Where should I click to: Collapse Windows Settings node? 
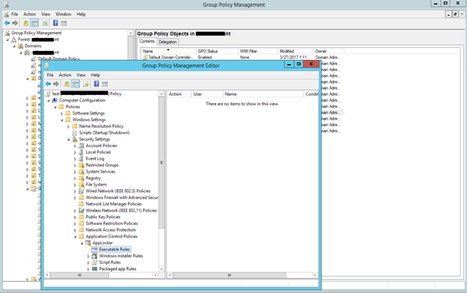[x=62, y=120]
